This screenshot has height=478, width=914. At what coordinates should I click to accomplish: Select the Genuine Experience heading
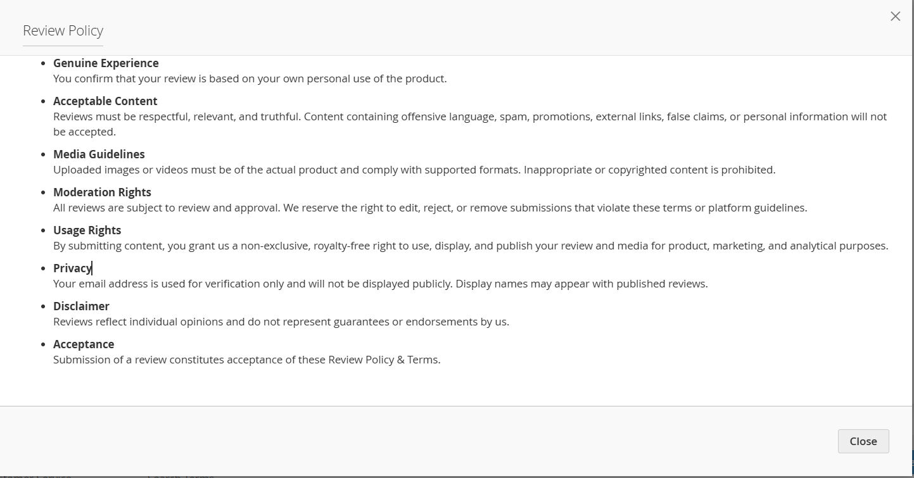[x=106, y=63]
